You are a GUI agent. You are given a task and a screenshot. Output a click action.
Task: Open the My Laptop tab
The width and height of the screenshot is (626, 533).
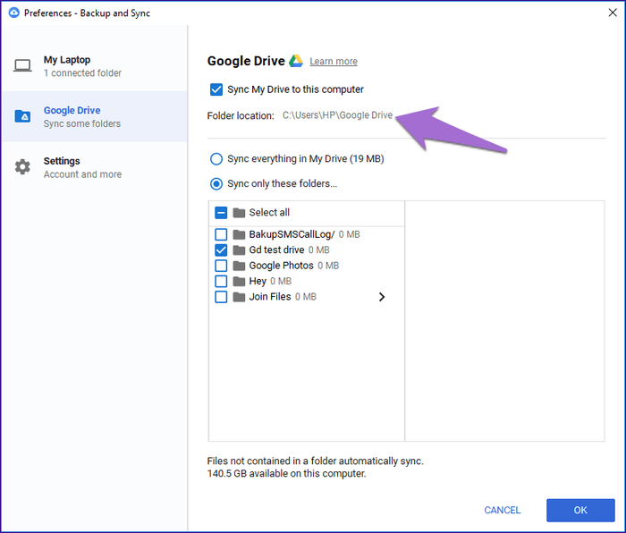tap(95, 66)
